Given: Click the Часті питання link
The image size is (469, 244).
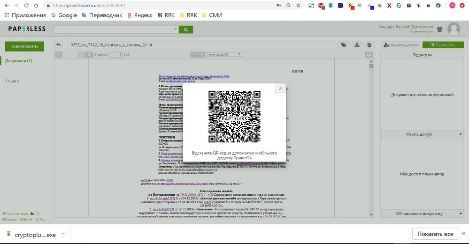Looking at the screenshot, I should [x=15, y=214].
